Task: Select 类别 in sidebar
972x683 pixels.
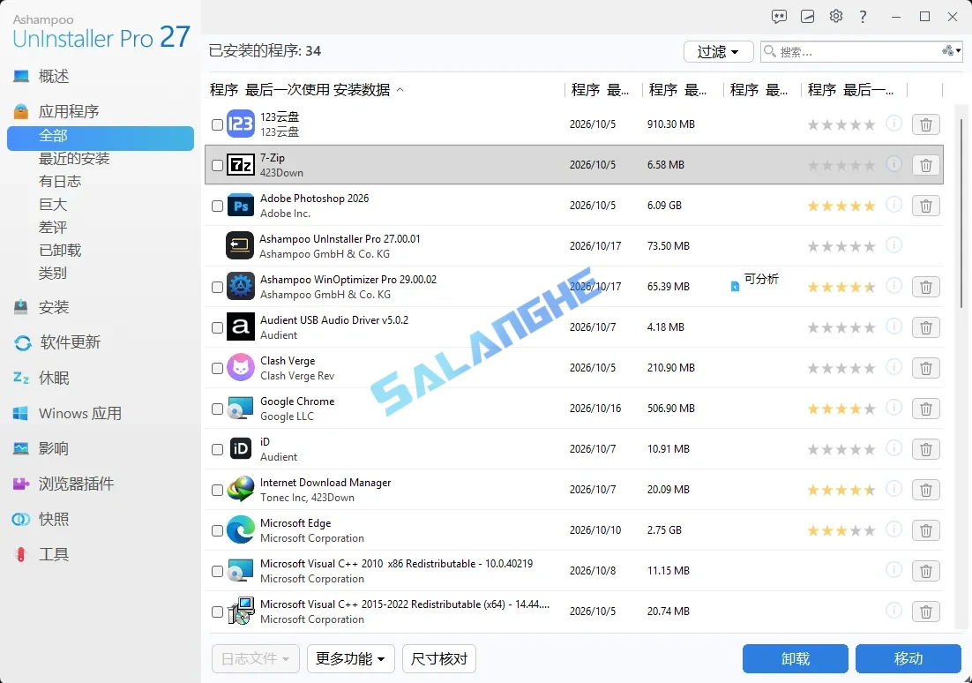Action: point(53,274)
